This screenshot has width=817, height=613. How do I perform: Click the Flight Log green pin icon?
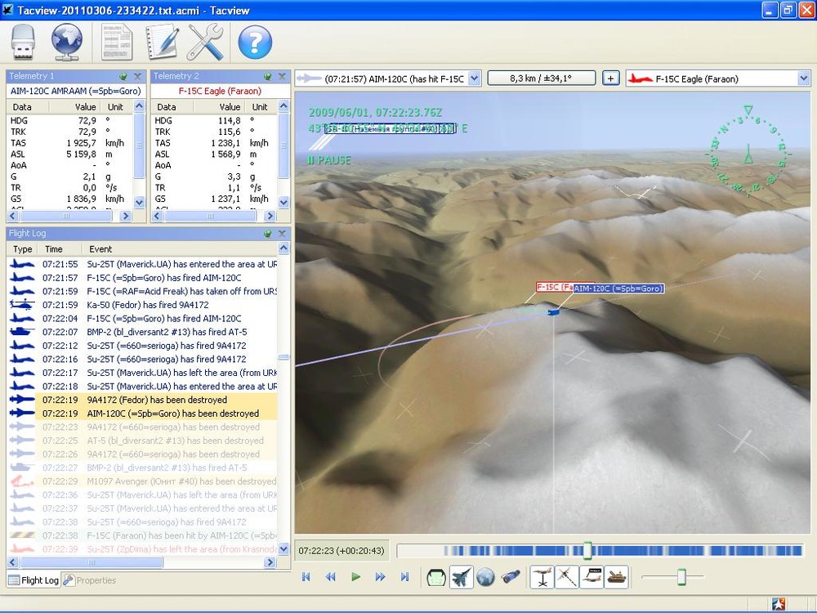tap(267, 234)
